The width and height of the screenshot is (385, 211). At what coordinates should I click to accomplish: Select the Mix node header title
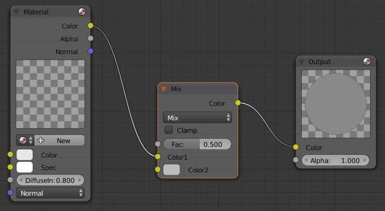pos(176,89)
